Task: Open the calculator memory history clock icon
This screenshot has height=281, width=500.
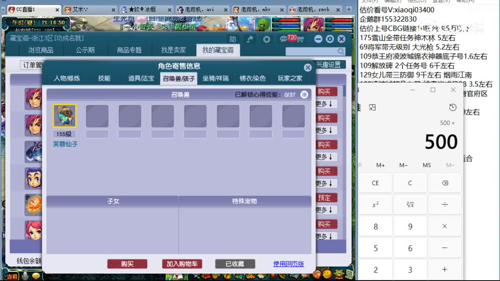Action: pos(453,107)
